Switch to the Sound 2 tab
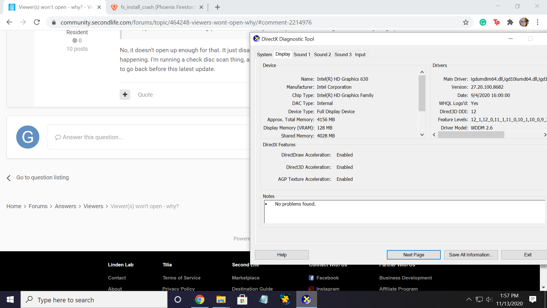This screenshot has width=547, height=308. pyautogui.click(x=323, y=54)
